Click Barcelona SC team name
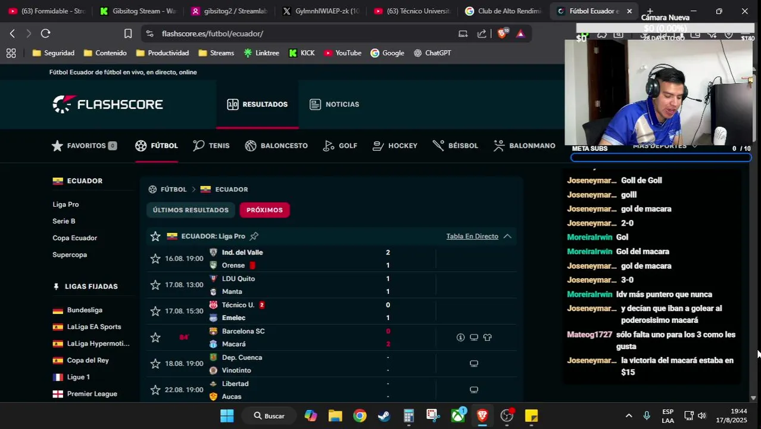 243,331
